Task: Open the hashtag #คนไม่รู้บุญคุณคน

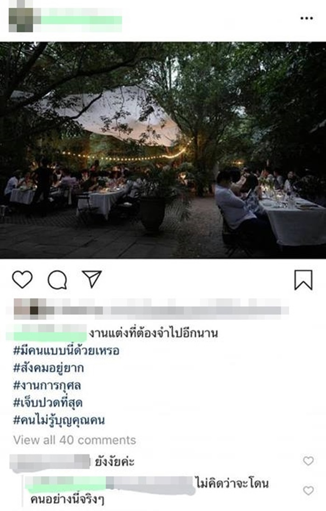Action: coord(59,420)
